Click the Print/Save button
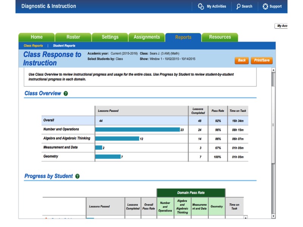This screenshot has height=227, width=303. point(262,61)
